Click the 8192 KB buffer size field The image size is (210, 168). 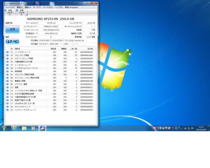pyautogui.click(x=89, y=23)
